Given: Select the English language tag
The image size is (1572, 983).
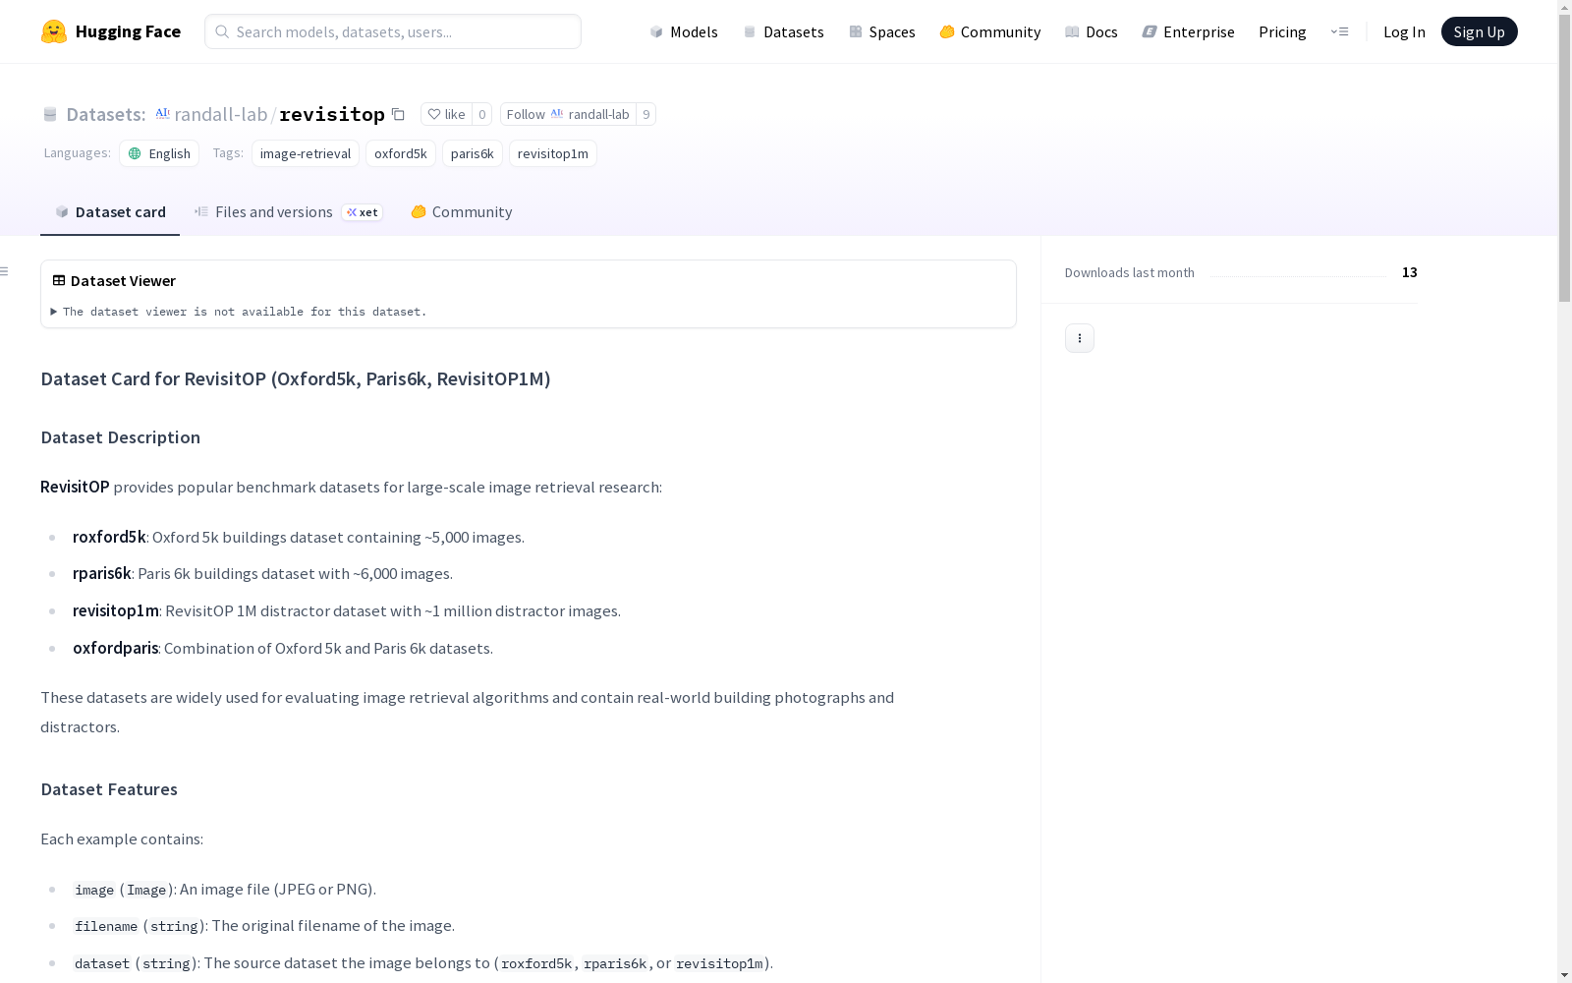Looking at the screenshot, I should (159, 153).
